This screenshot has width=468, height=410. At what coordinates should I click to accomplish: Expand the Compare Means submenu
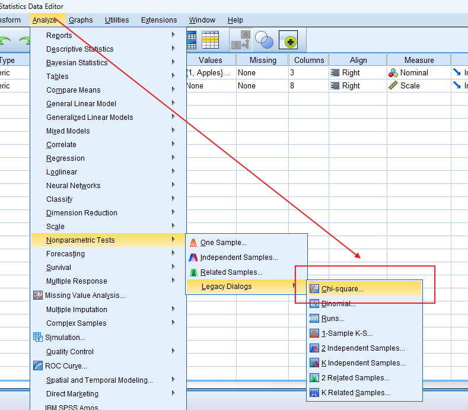pyautogui.click(x=73, y=90)
